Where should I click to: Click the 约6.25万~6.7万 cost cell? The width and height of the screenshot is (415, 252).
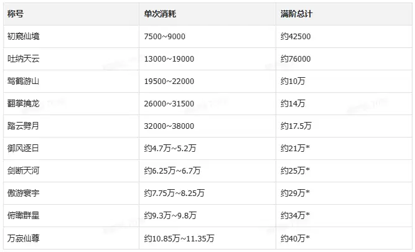(208, 170)
